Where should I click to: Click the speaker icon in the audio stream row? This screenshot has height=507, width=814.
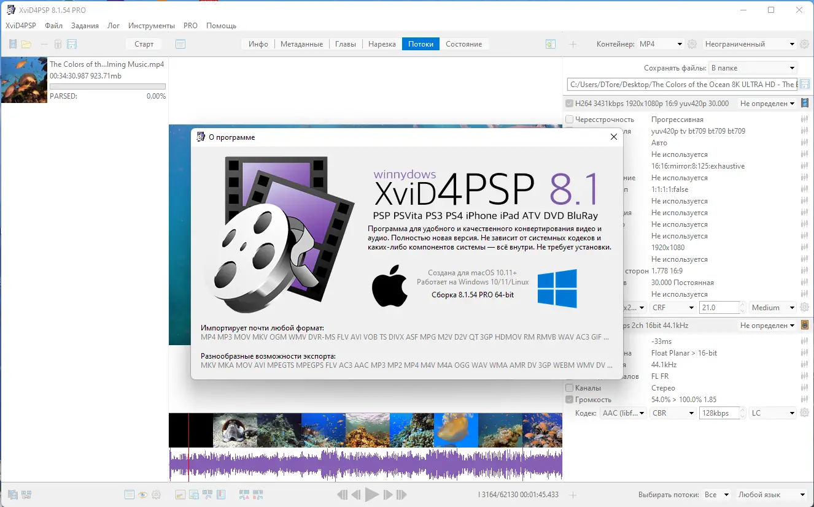[805, 325]
